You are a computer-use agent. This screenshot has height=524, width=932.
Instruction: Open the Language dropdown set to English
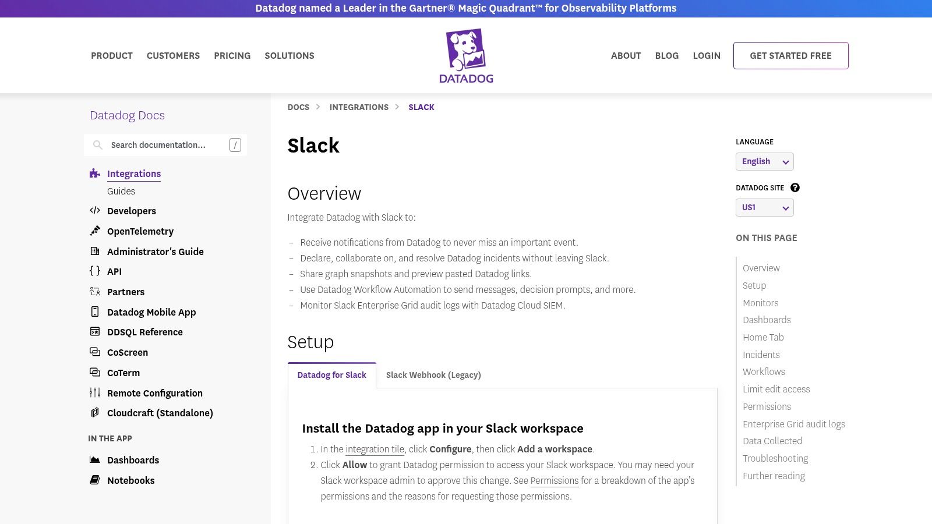click(x=764, y=161)
